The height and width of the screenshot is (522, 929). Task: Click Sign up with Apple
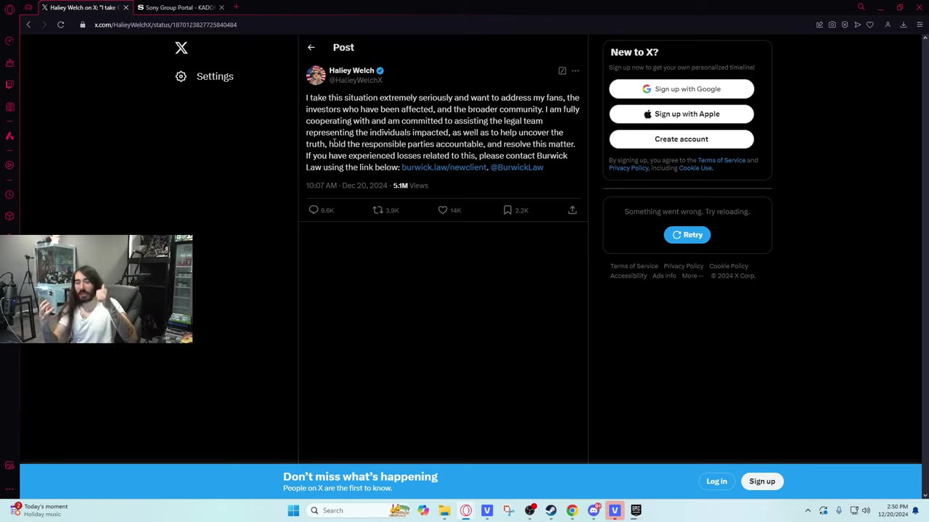[682, 114]
